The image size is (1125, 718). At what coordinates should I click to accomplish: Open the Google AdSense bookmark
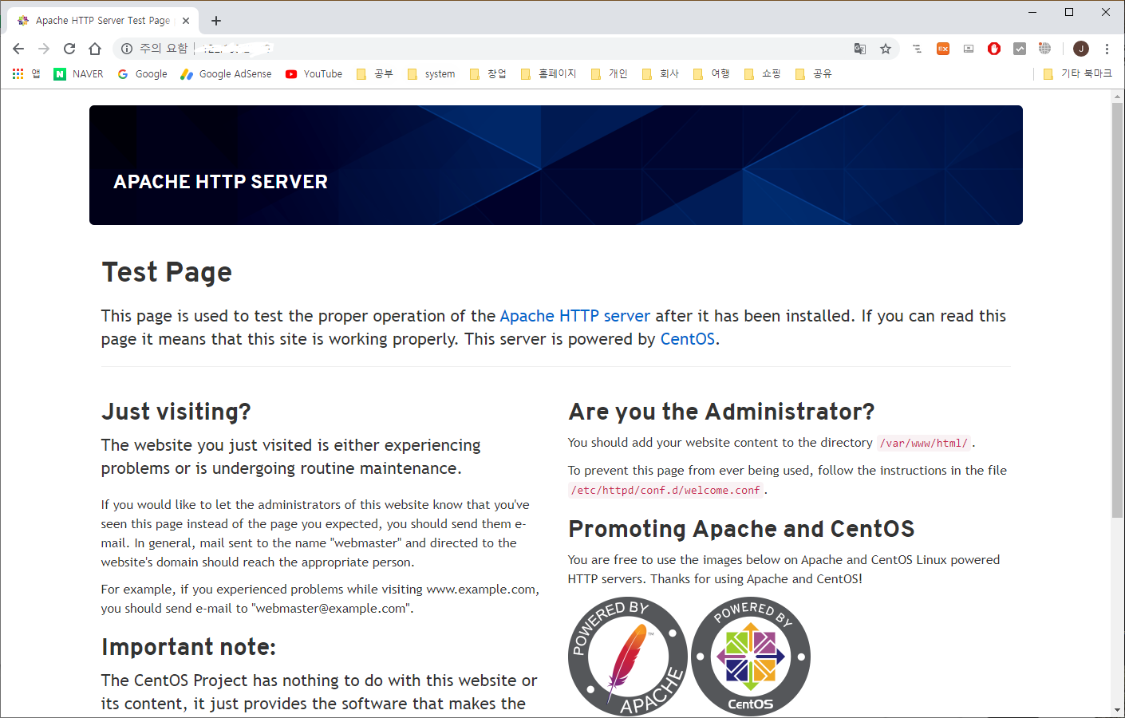click(x=226, y=73)
